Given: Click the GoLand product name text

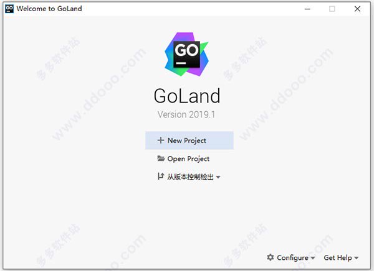Looking at the screenshot, I should click(187, 96).
